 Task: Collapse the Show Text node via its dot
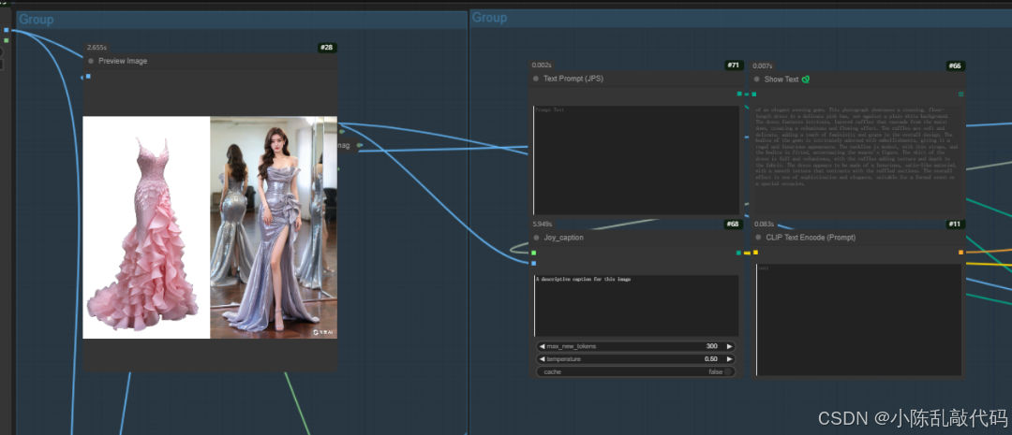(758, 80)
